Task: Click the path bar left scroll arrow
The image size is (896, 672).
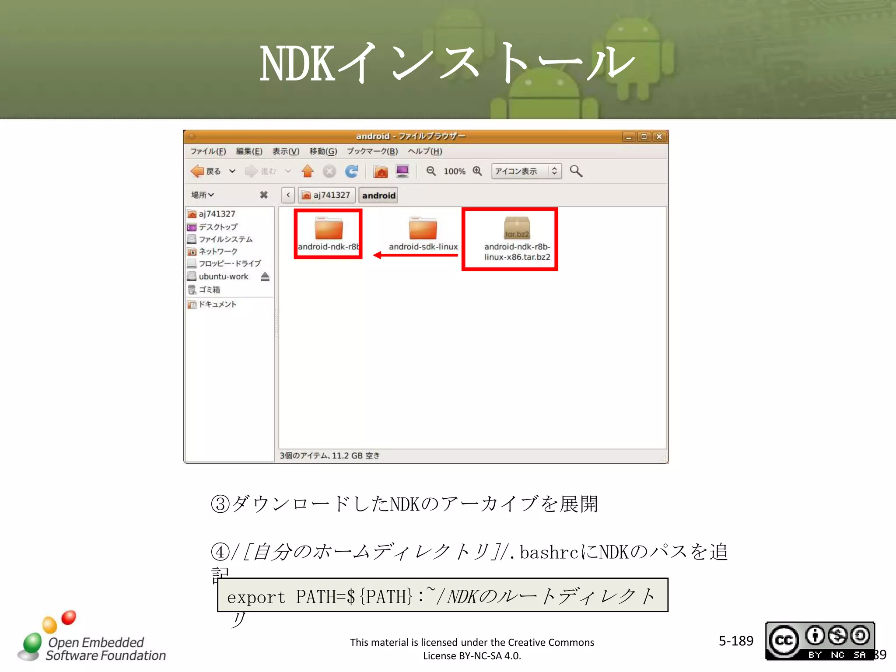Action: tap(288, 195)
